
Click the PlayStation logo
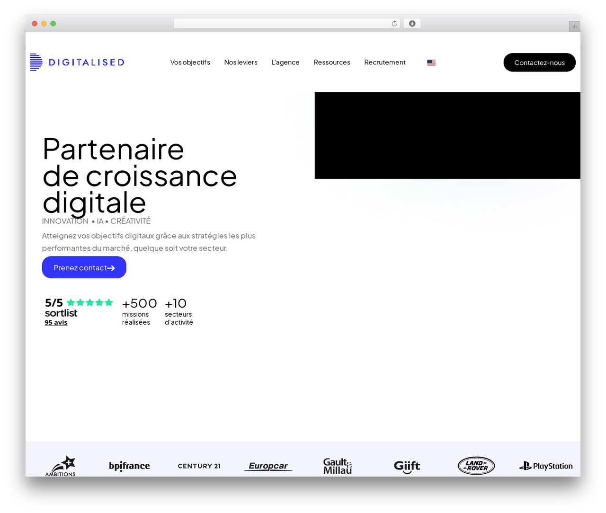click(546, 466)
